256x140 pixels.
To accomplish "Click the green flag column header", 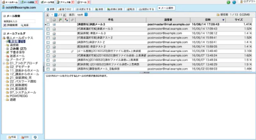I will point(60,20).
